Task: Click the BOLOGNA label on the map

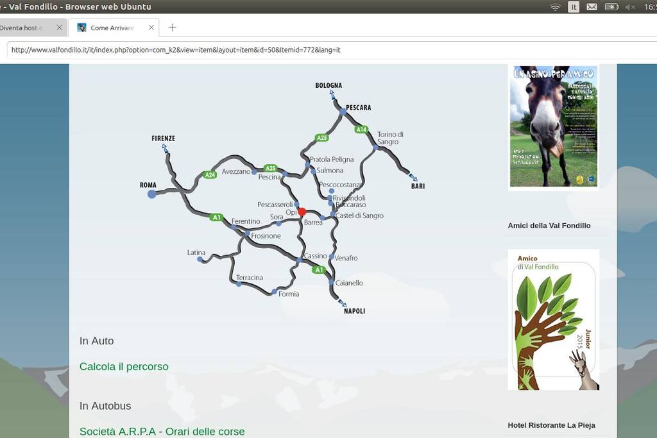Action: coord(328,85)
